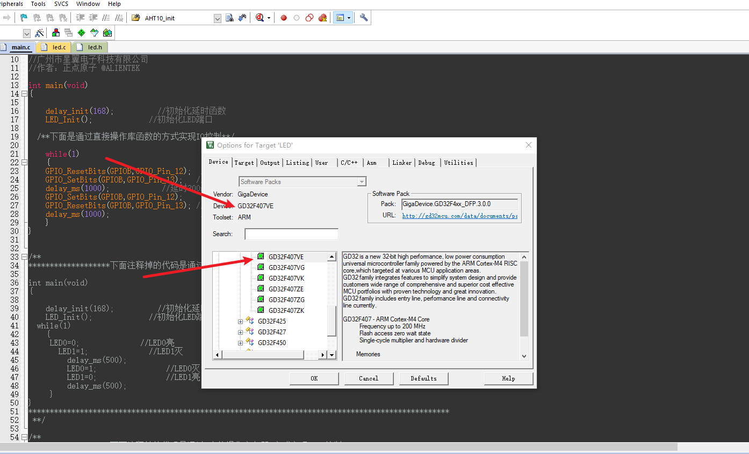749x454 pixels.
Task: Launch the Pack Installer icon
Action: pos(107,33)
